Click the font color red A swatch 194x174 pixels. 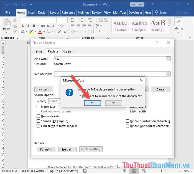click(x=40, y=32)
